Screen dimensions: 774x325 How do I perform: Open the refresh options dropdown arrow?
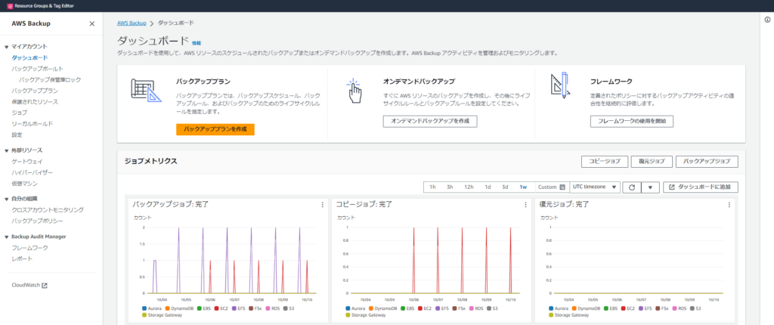(x=650, y=187)
